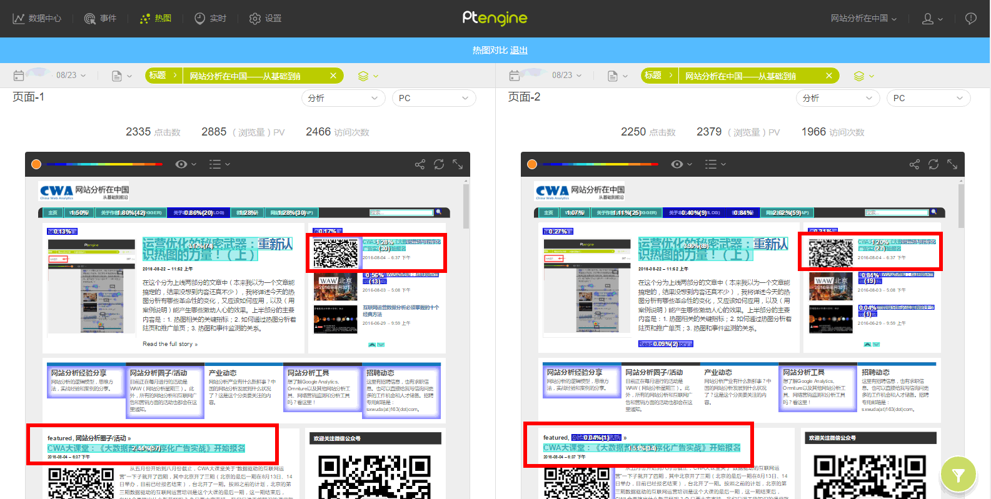Expand the left heatmap to fullscreen
991x499 pixels.
coord(458,164)
